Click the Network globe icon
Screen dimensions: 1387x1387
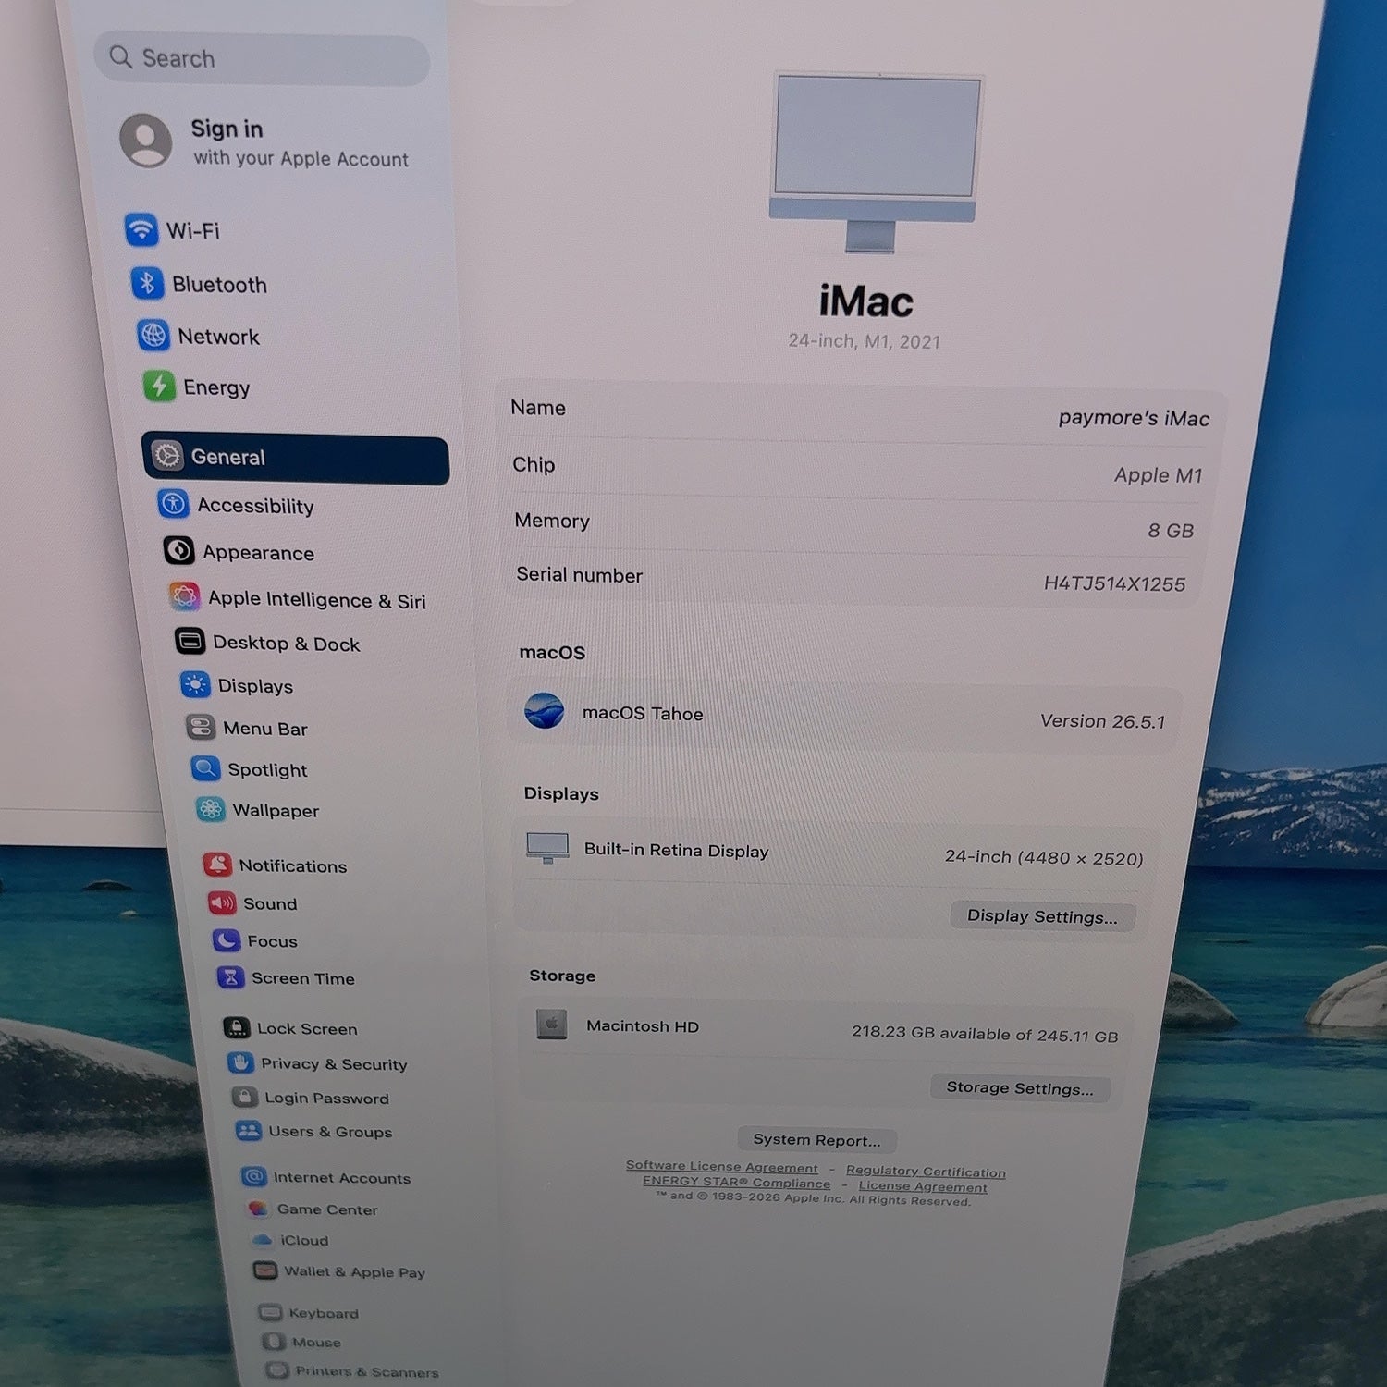click(x=153, y=335)
